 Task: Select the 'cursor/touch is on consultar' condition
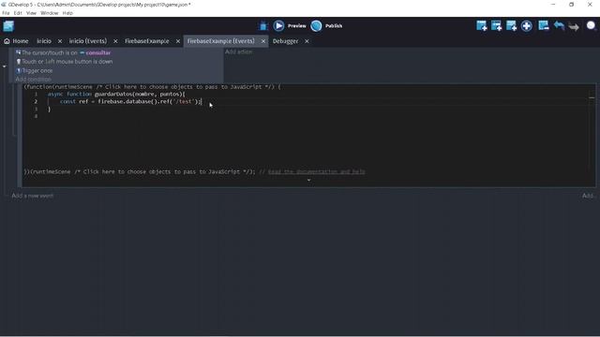tap(64, 52)
